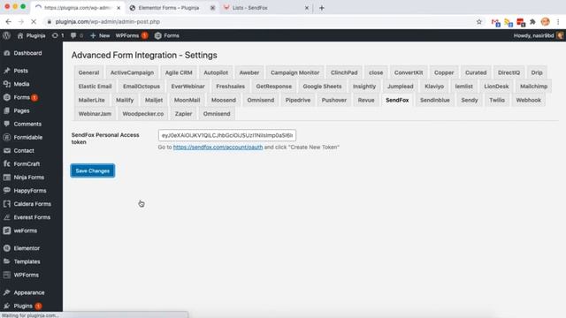Open Plugins in sidebar
This screenshot has height=318, width=566.
click(x=23, y=307)
